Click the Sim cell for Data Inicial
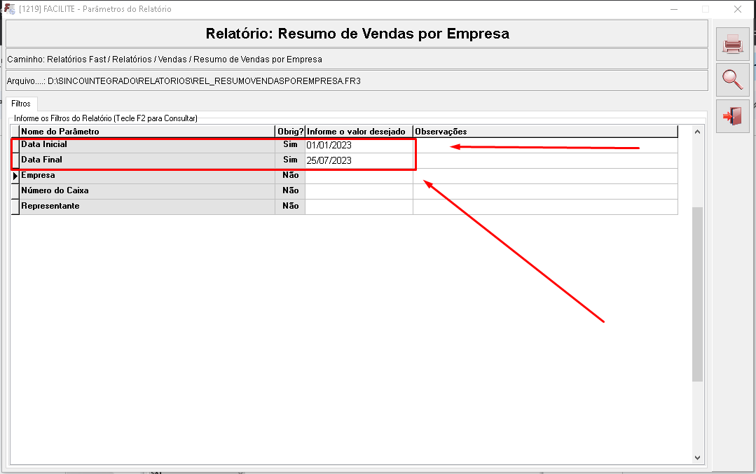Screen dimensions: 756x474 click(x=290, y=145)
